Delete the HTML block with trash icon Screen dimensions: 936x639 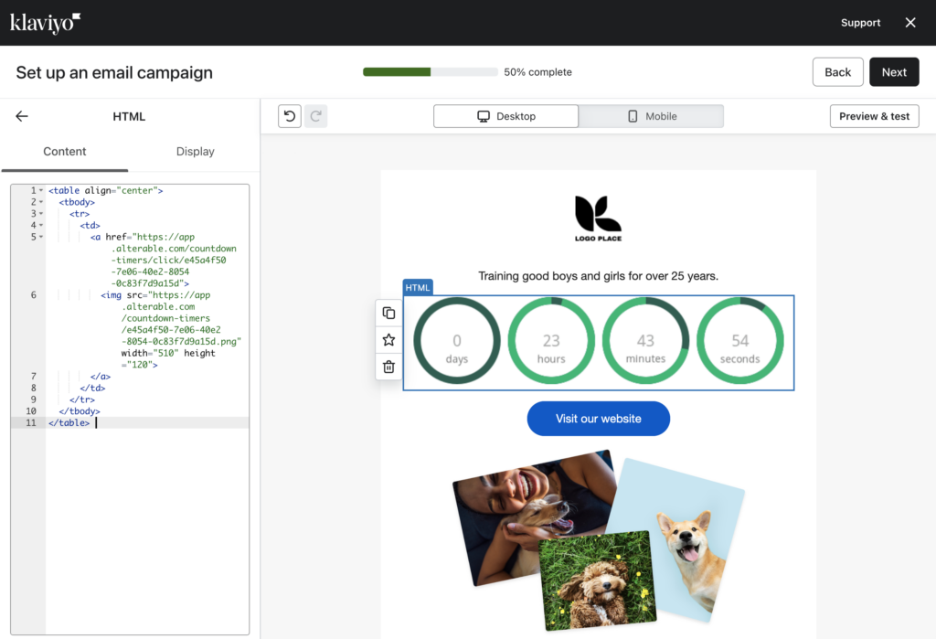[x=388, y=367]
